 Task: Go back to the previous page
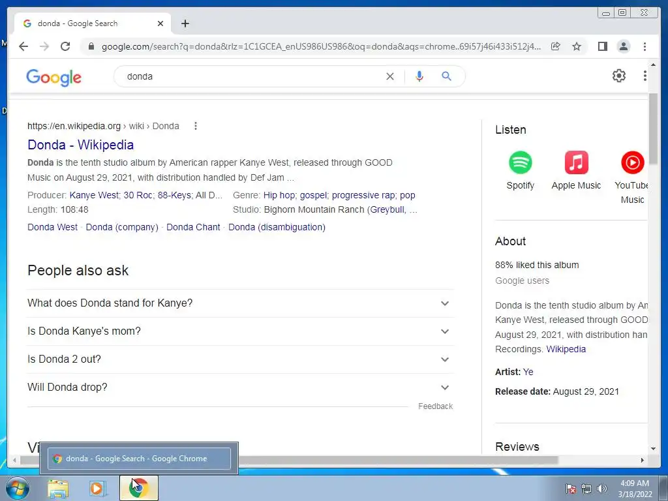[x=23, y=46]
